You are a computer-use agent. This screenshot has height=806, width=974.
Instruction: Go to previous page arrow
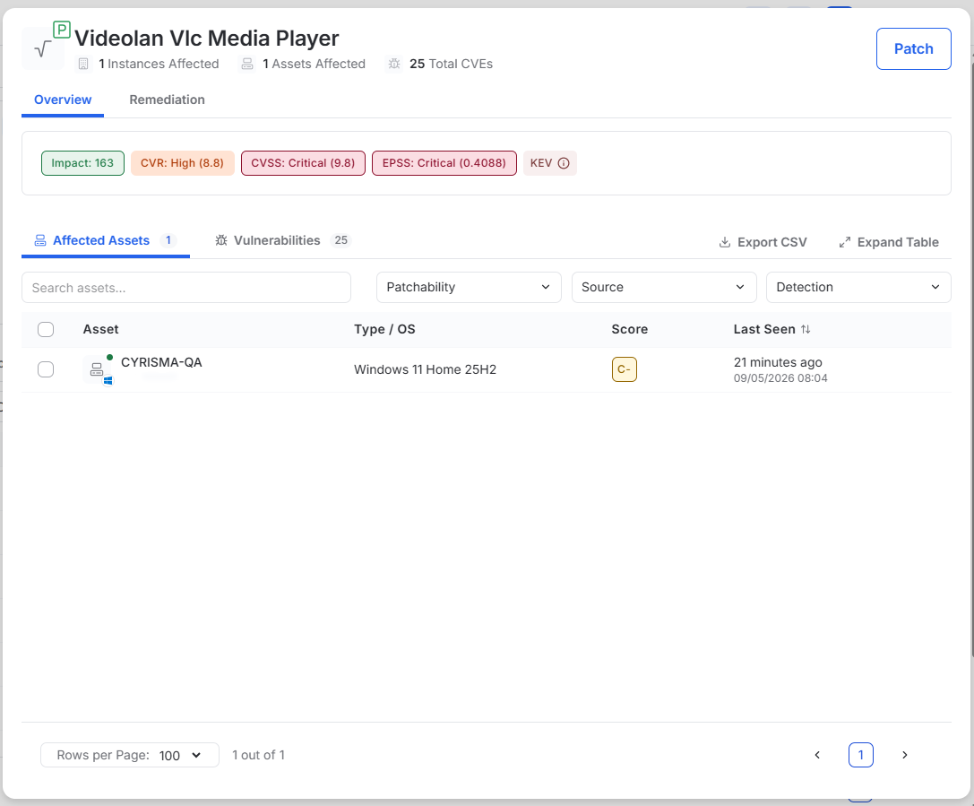point(817,755)
